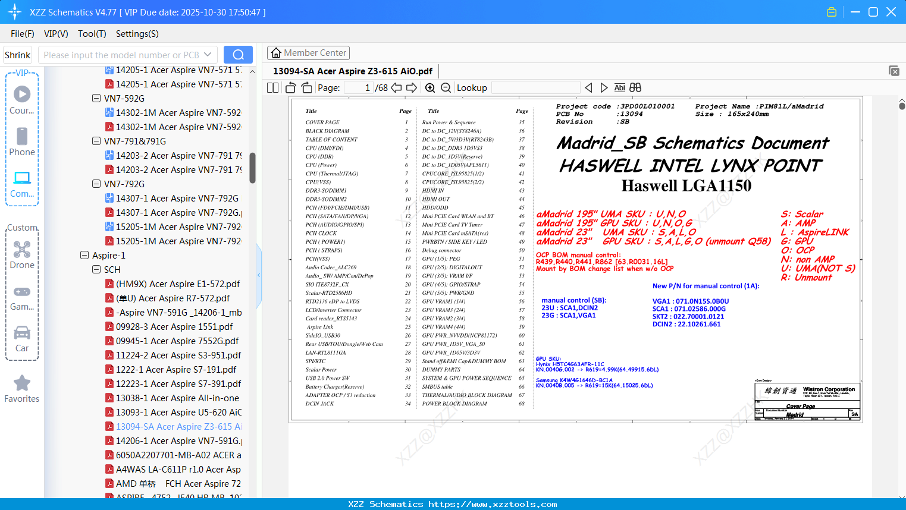Open the VIP(V) menu
This screenshot has width=906, height=510.
56,34
